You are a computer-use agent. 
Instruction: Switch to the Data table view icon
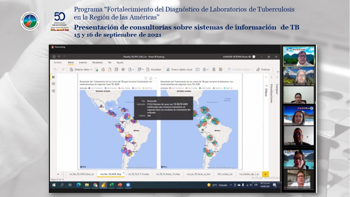[53, 84]
